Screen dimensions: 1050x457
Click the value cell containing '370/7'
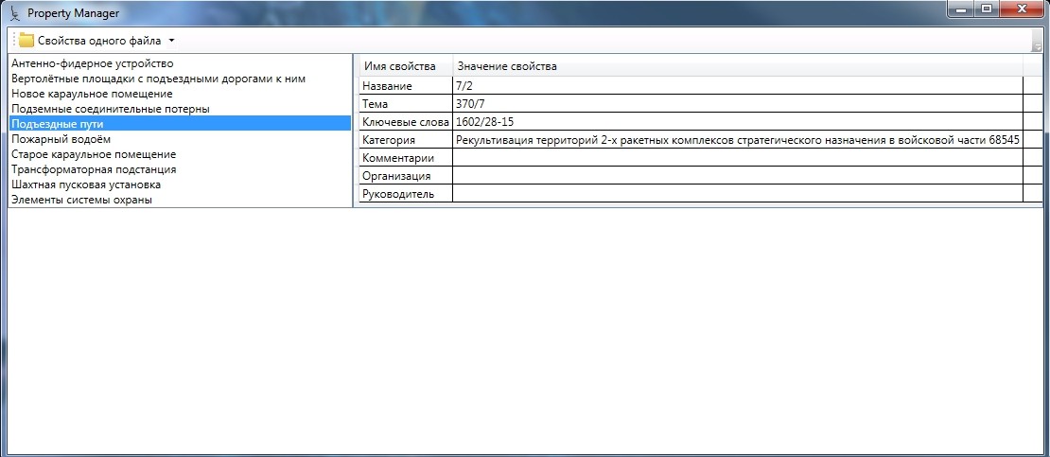pyautogui.click(x=738, y=104)
